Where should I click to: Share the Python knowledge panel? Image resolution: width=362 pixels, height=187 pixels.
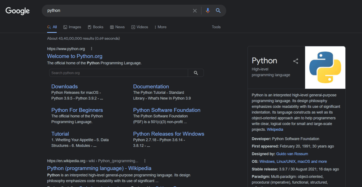pyautogui.click(x=295, y=61)
